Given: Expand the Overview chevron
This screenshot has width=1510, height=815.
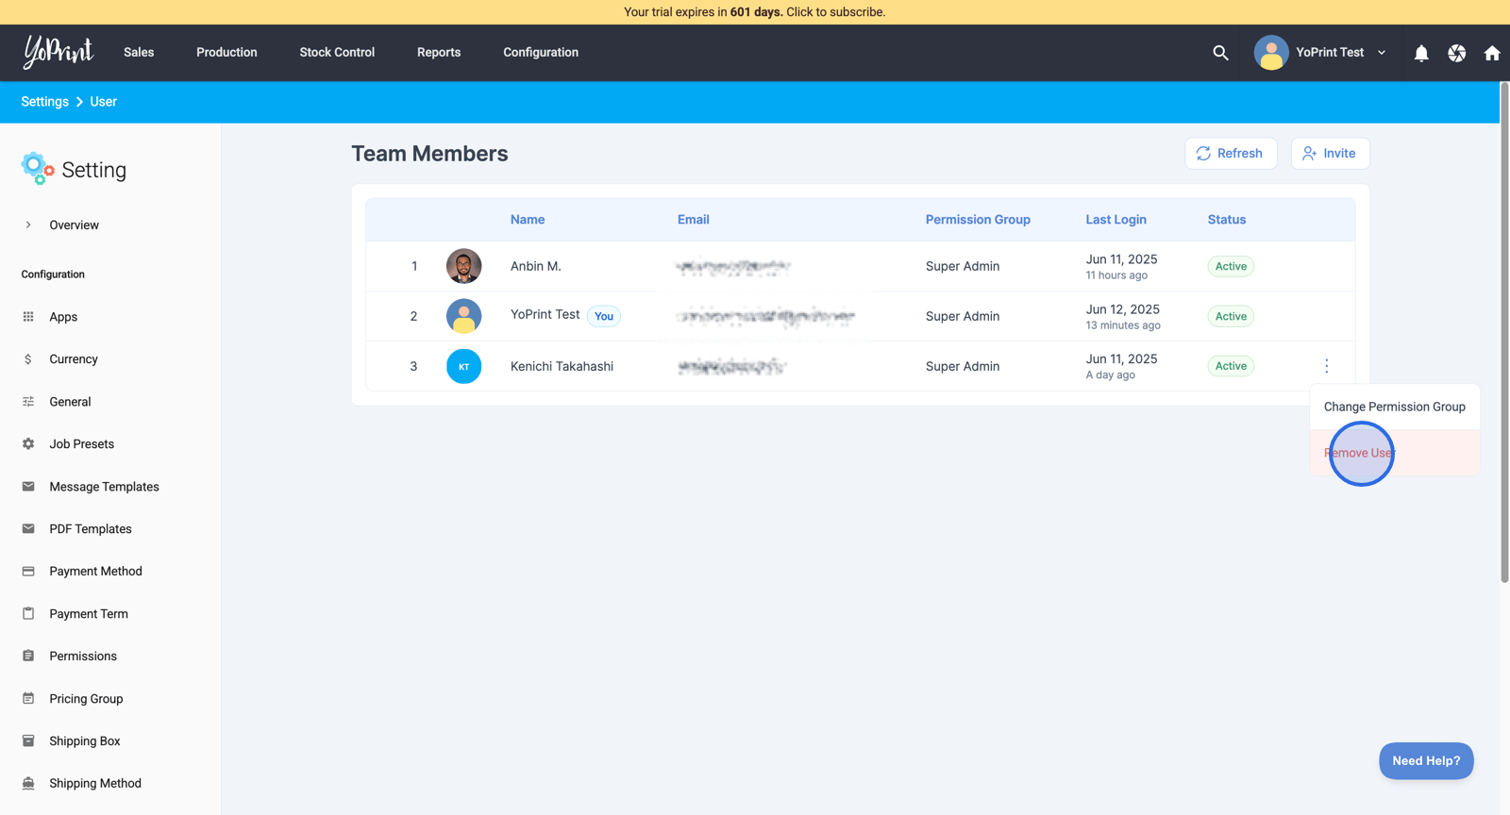Looking at the screenshot, I should [x=28, y=225].
